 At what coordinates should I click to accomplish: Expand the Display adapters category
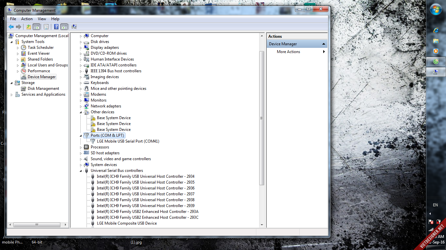coord(81,48)
